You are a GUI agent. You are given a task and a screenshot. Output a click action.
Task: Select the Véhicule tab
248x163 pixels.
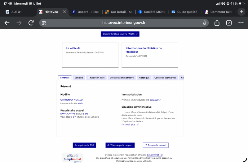pos(79,78)
